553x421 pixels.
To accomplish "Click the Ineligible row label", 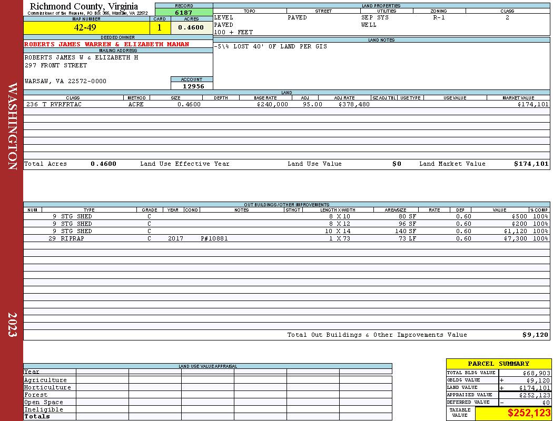I will [43, 410].
